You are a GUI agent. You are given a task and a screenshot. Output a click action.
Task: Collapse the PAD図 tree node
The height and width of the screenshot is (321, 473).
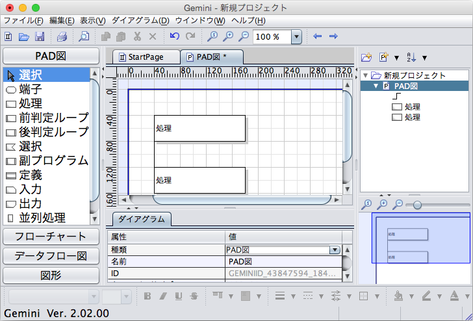tap(376, 86)
